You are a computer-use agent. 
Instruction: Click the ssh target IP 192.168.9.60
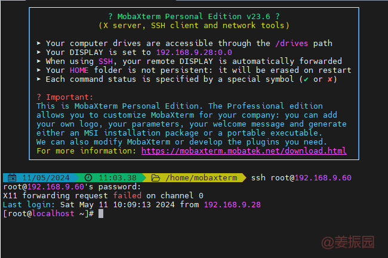[323, 178]
